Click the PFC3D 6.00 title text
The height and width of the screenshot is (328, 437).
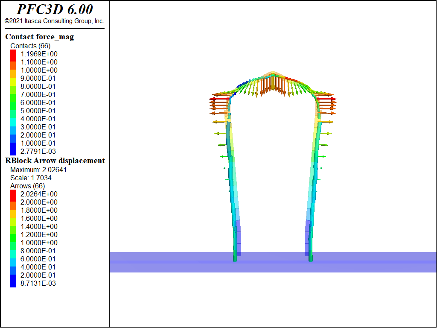click(55, 9)
